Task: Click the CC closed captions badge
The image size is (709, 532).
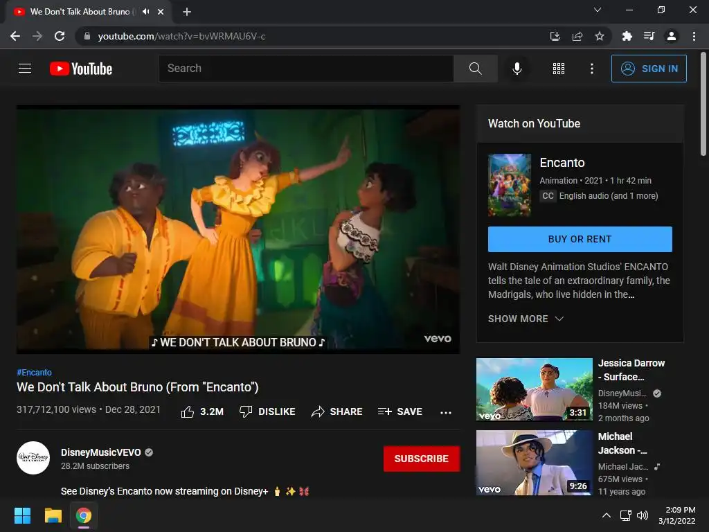Action: [x=548, y=196]
